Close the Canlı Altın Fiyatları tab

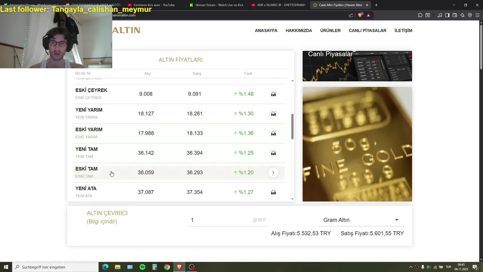[367, 5]
